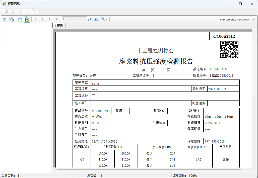258x178 pixels.
Task: Select the 主报表 tab
Action: coord(58,25)
